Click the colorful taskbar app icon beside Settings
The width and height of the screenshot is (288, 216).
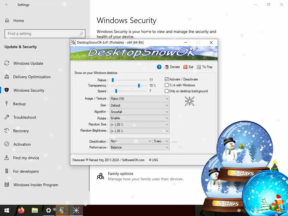(62, 210)
